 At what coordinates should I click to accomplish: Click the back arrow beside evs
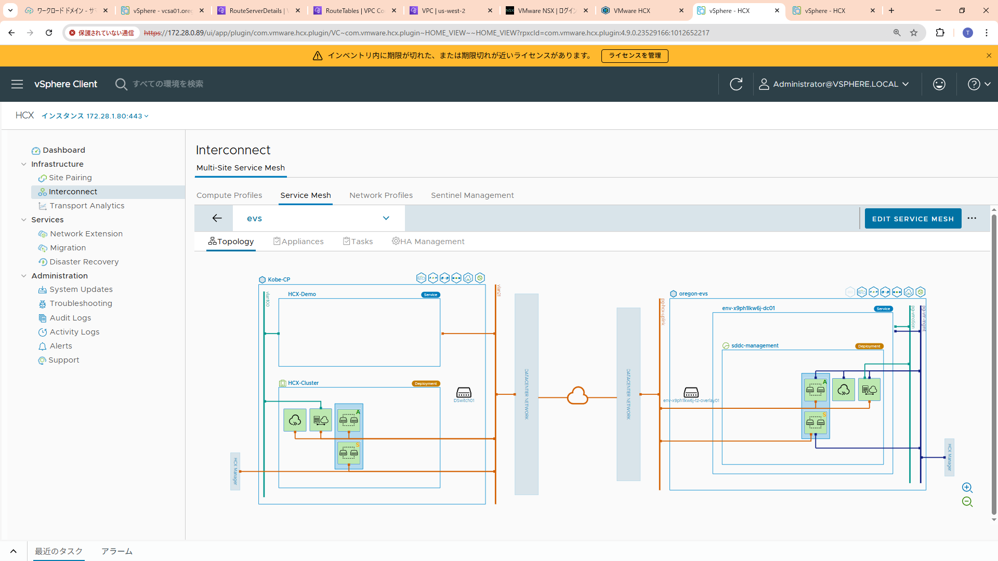217,218
